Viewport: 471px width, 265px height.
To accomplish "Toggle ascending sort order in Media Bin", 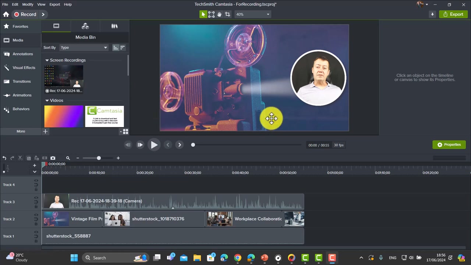I will 116,47.
